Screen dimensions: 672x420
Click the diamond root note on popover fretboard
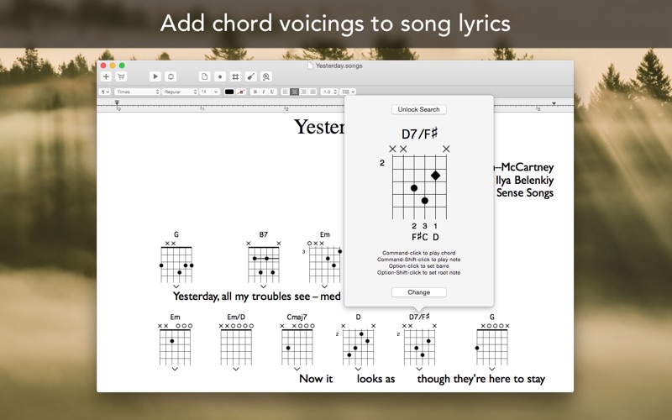(435, 176)
